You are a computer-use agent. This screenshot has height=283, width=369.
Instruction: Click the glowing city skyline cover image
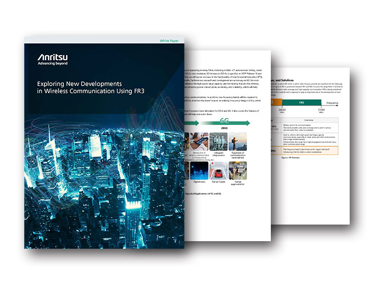pyautogui.click(x=104, y=181)
